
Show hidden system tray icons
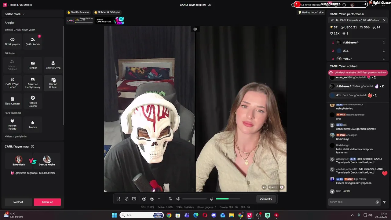tap(352, 215)
